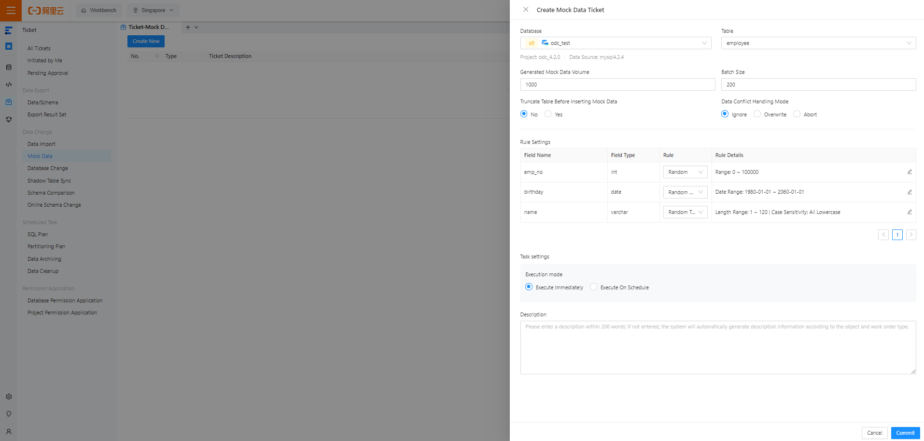Open the Singapore region dropdown
924x441 pixels.
(x=153, y=10)
